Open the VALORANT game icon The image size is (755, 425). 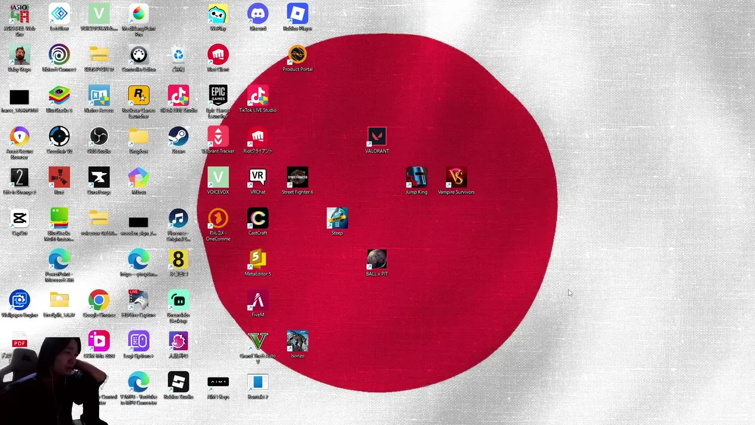pos(377,137)
